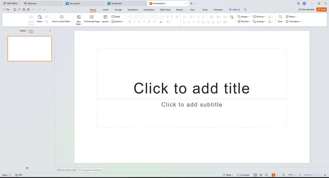329x178 pixels.
Task: Collapse the slide thumbnail panel
Action: click(50, 31)
